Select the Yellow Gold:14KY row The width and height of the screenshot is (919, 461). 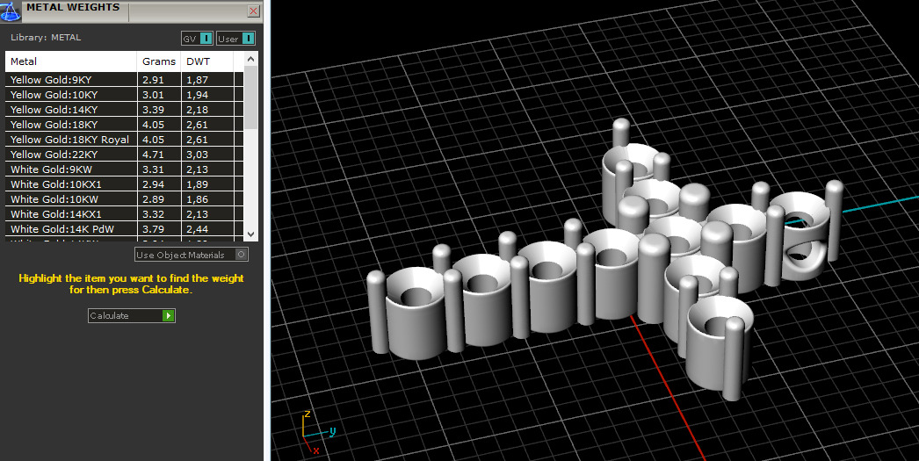point(124,110)
